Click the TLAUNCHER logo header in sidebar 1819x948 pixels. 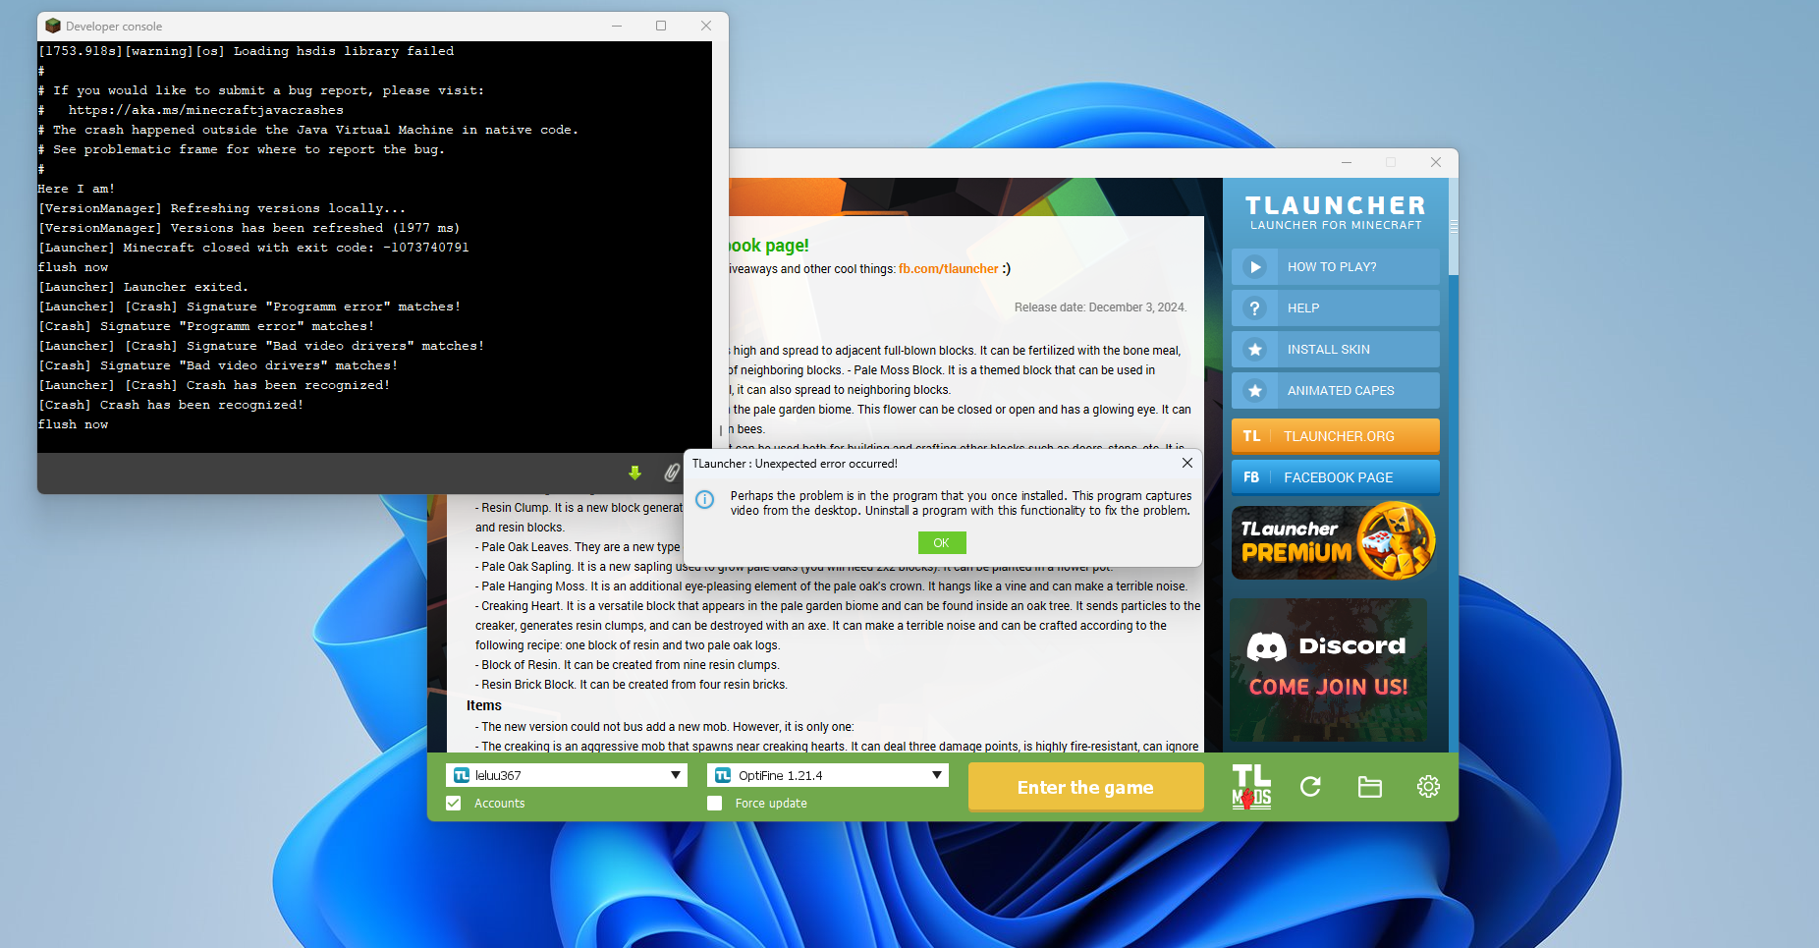1336,212
